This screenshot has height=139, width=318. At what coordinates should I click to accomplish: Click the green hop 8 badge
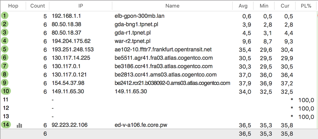[5, 74]
